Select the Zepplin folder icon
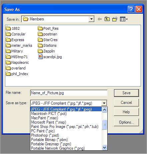 tap(40, 51)
